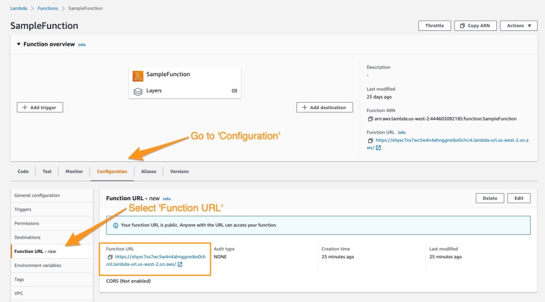This screenshot has height=302, width=545.
Task: Collapse the Function overview section
Action: pyautogui.click(x=19, y=44)
